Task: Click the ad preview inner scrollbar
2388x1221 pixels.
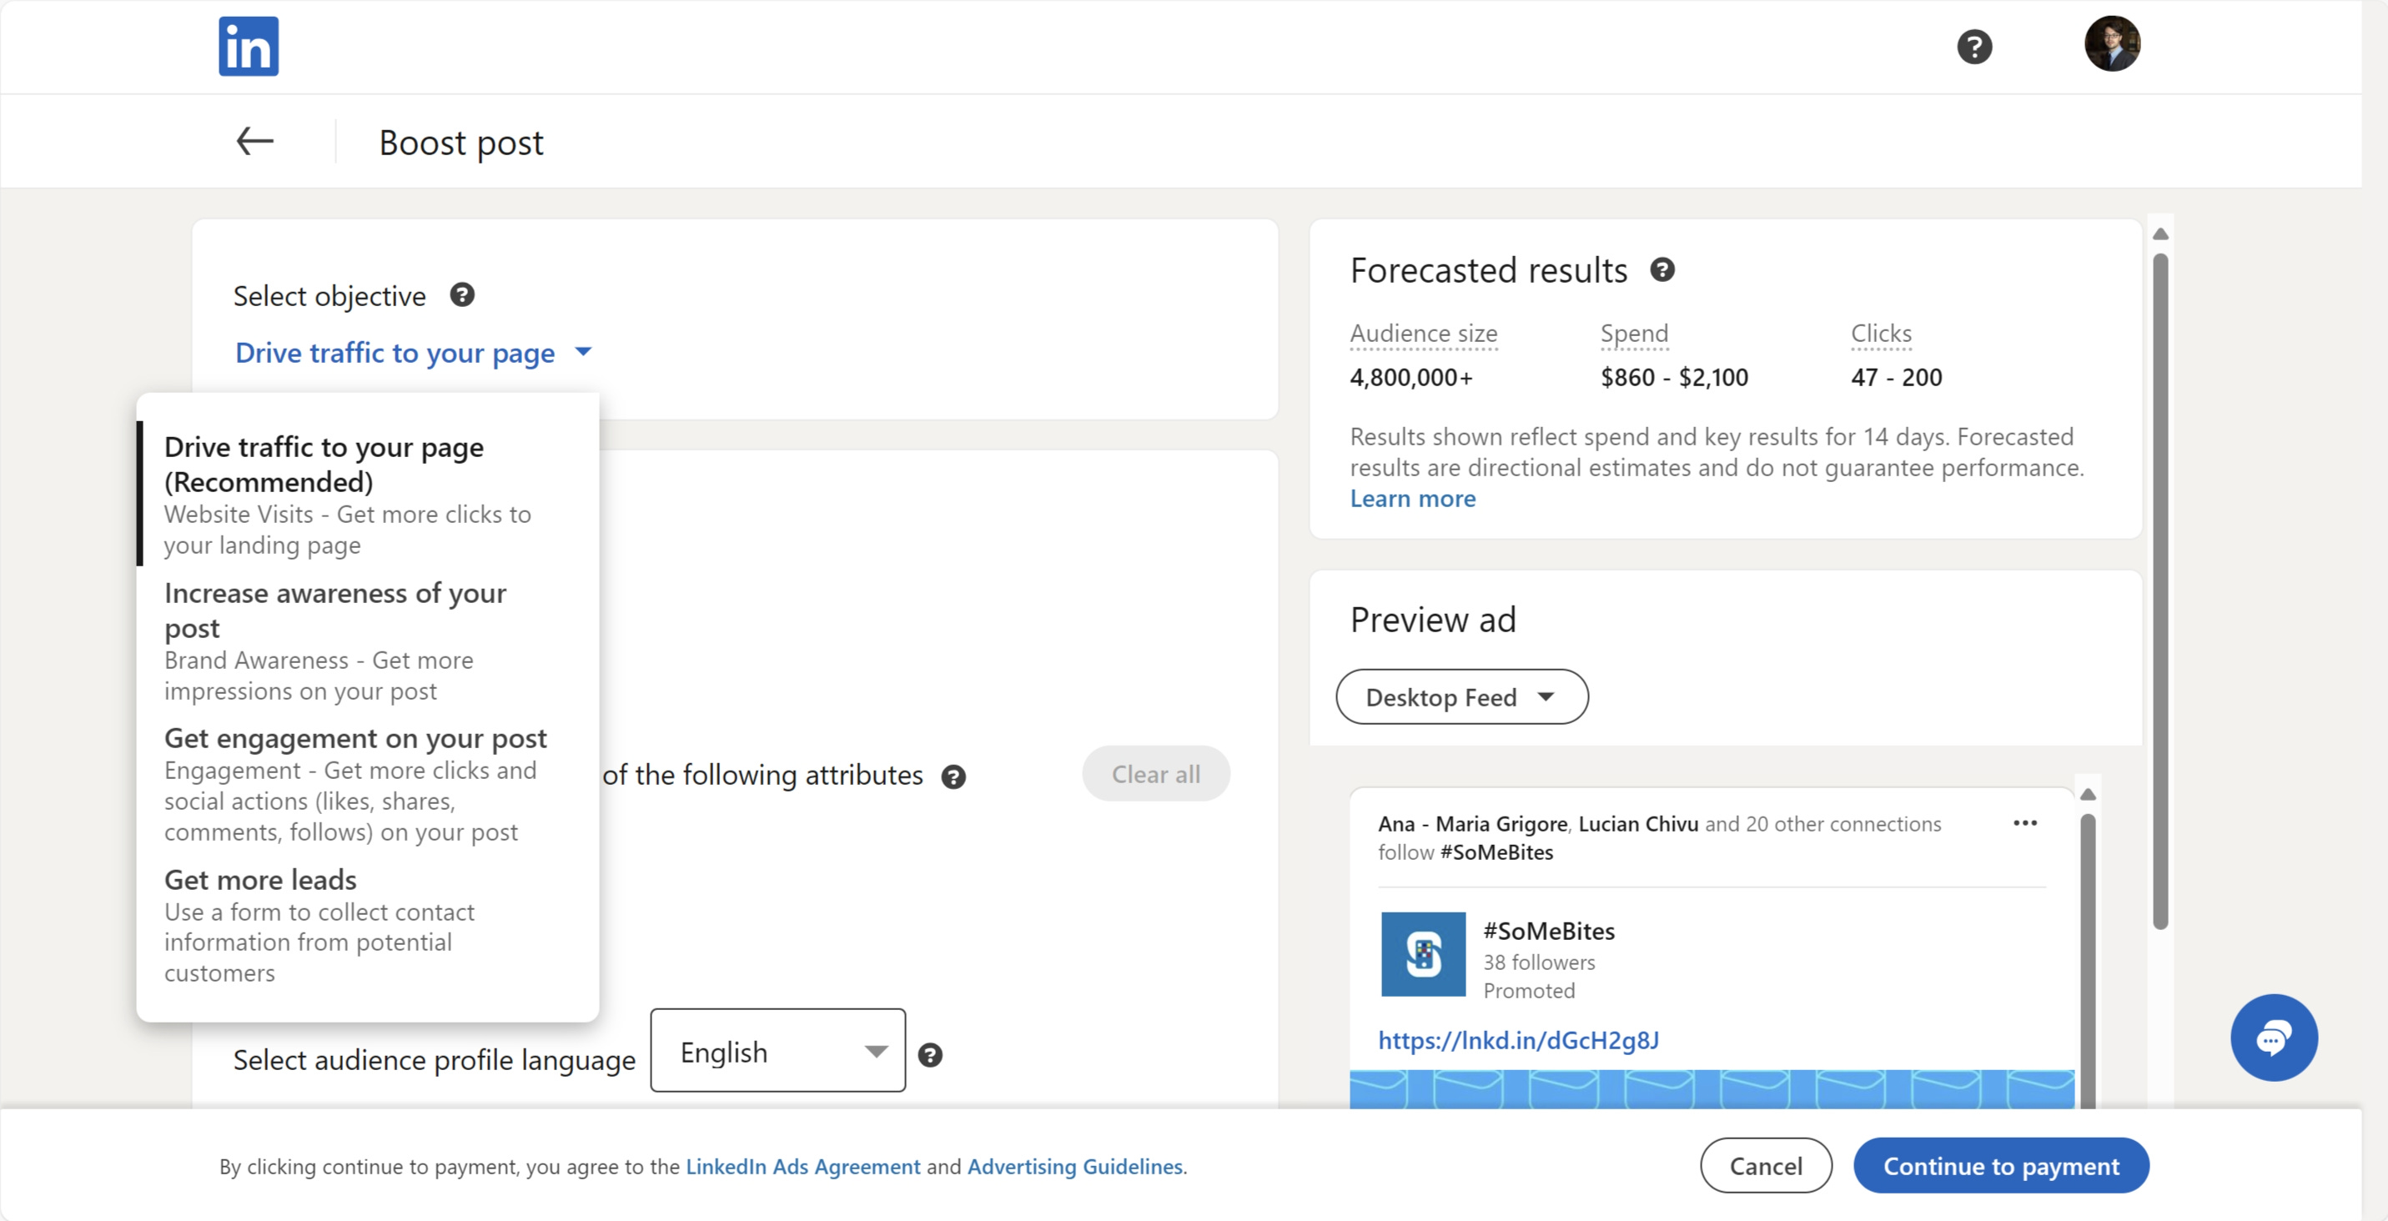Action: coord(2088,961)
